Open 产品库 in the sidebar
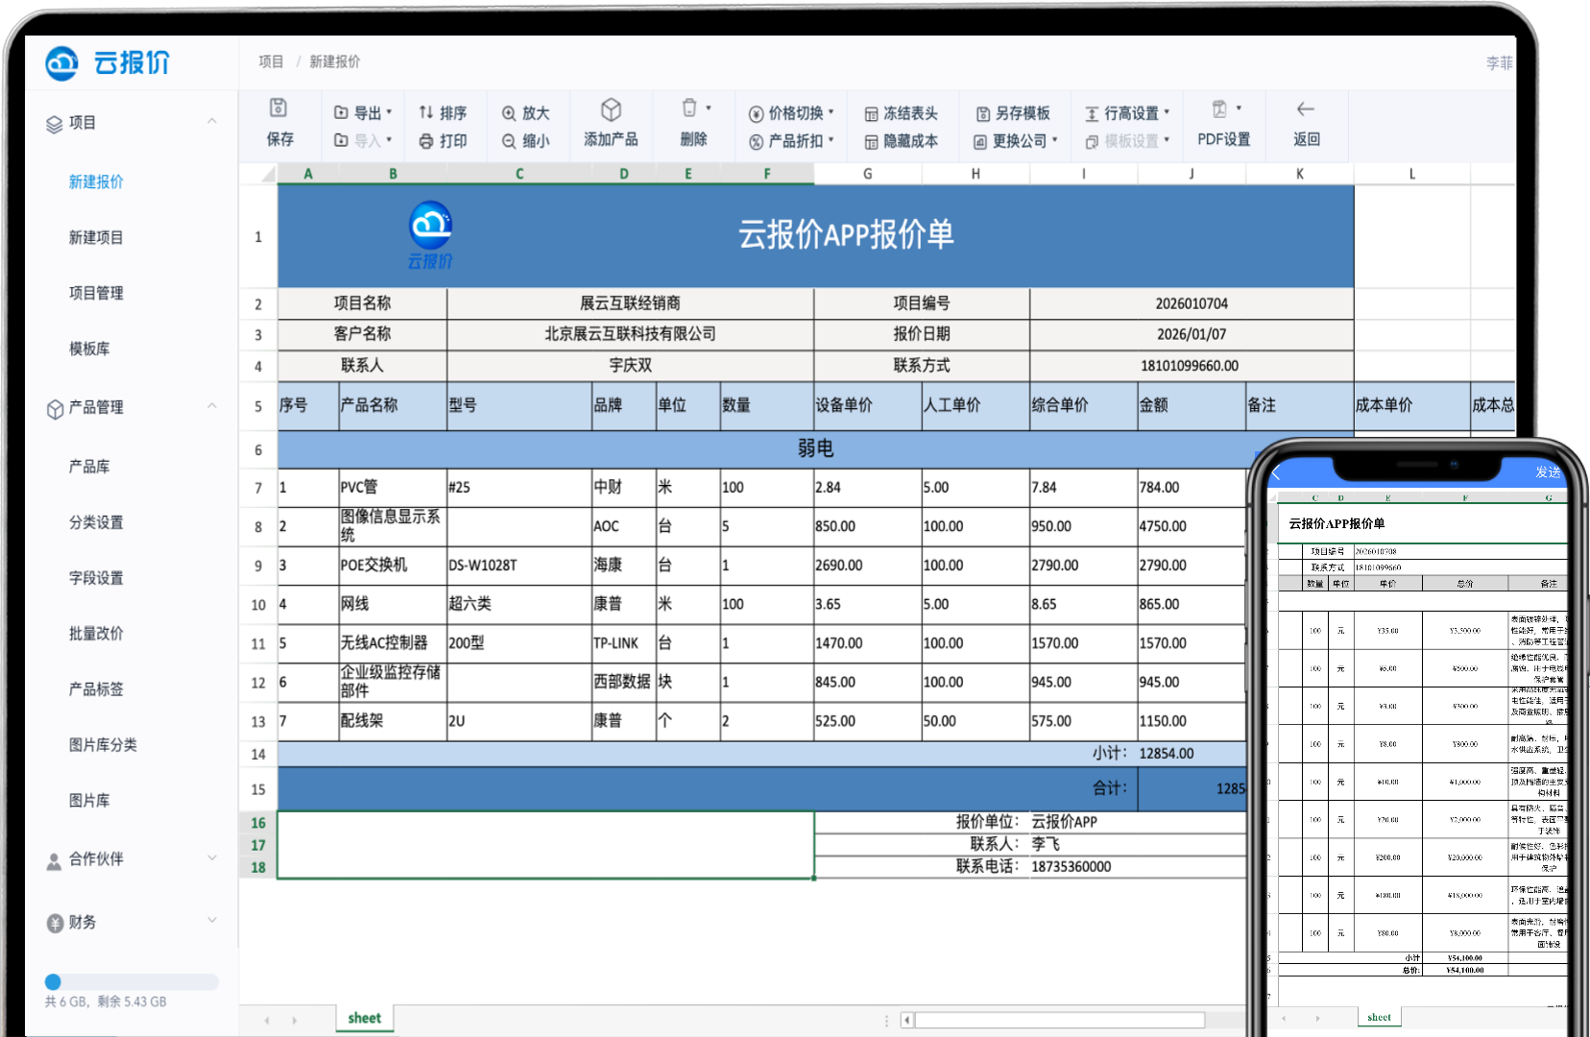Screen dimensions: 1590x1037 (x=89, y=467)
